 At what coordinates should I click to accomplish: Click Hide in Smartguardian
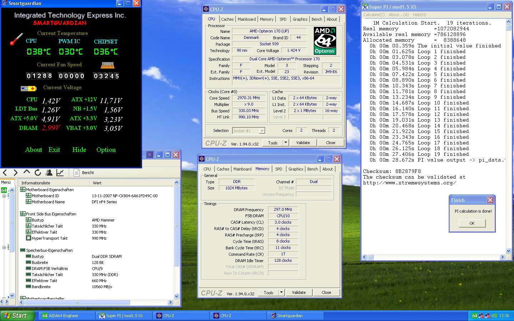click(x=79, y=150)
